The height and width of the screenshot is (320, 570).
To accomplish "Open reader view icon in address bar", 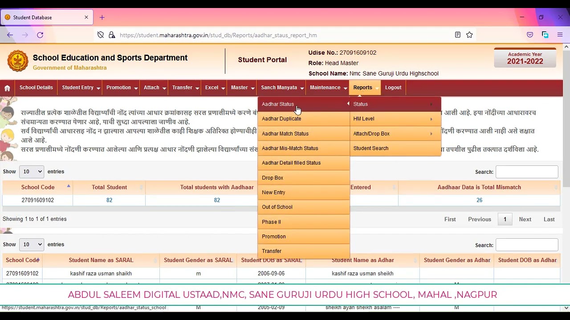I will (457, 35).
